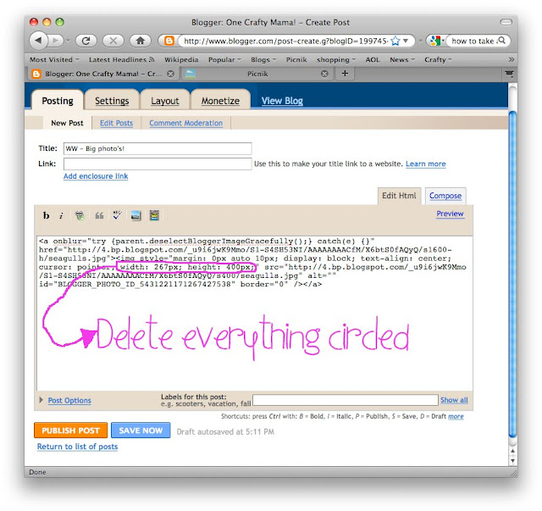Switch to the Posting tab
This screenshot has width=542, height=511.
58,101
